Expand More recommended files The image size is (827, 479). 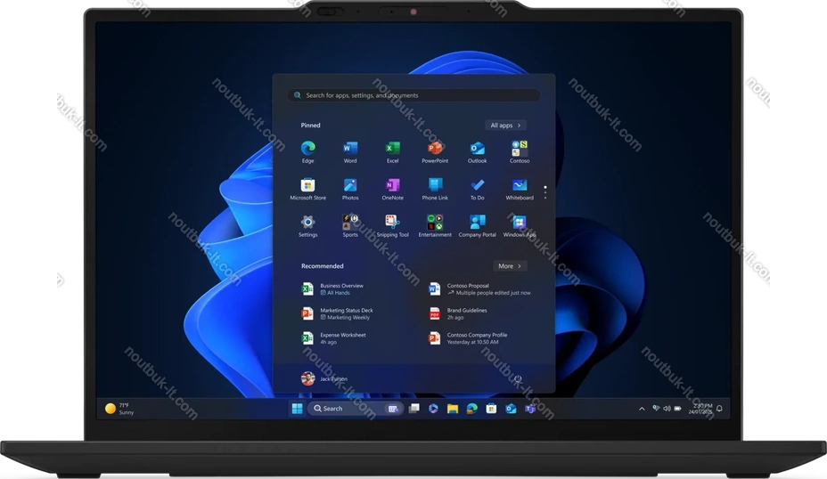click(510, 266)
